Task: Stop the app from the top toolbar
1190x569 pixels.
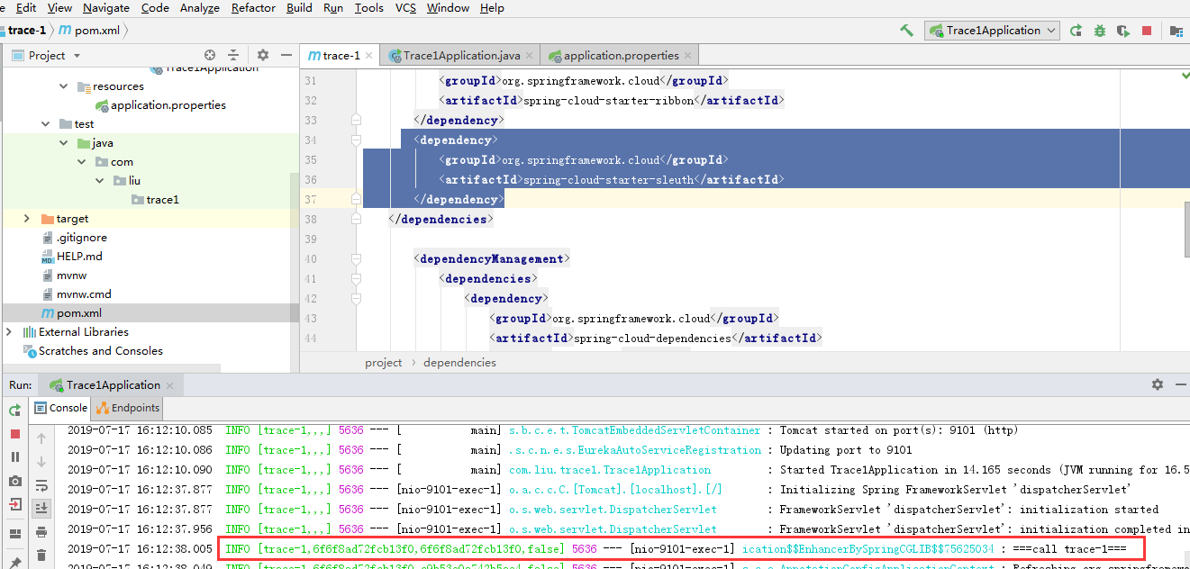Action: coord(1147,31)
